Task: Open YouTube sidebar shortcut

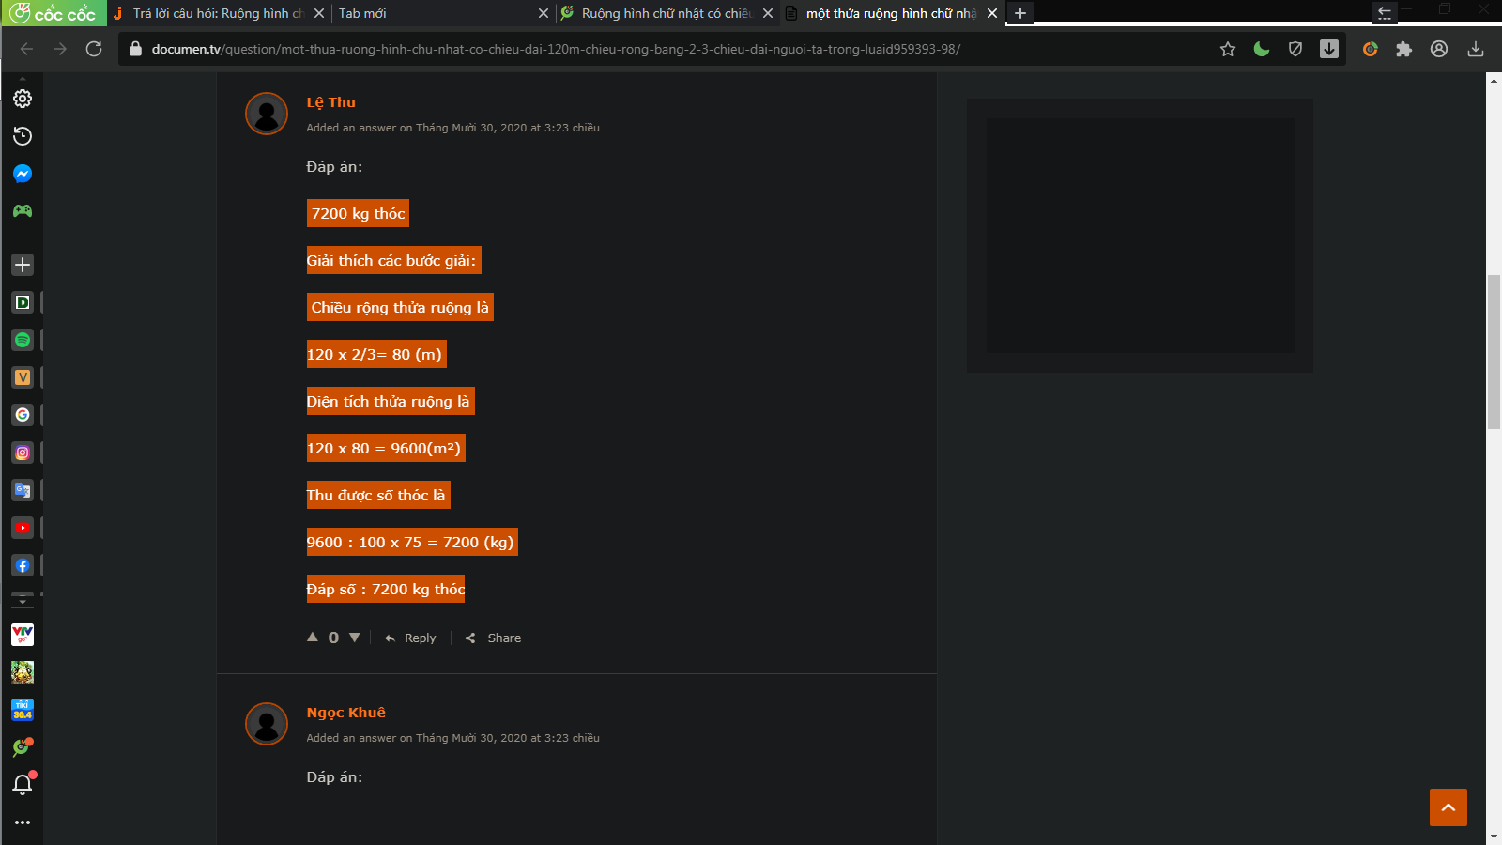Action: [23, 528]
